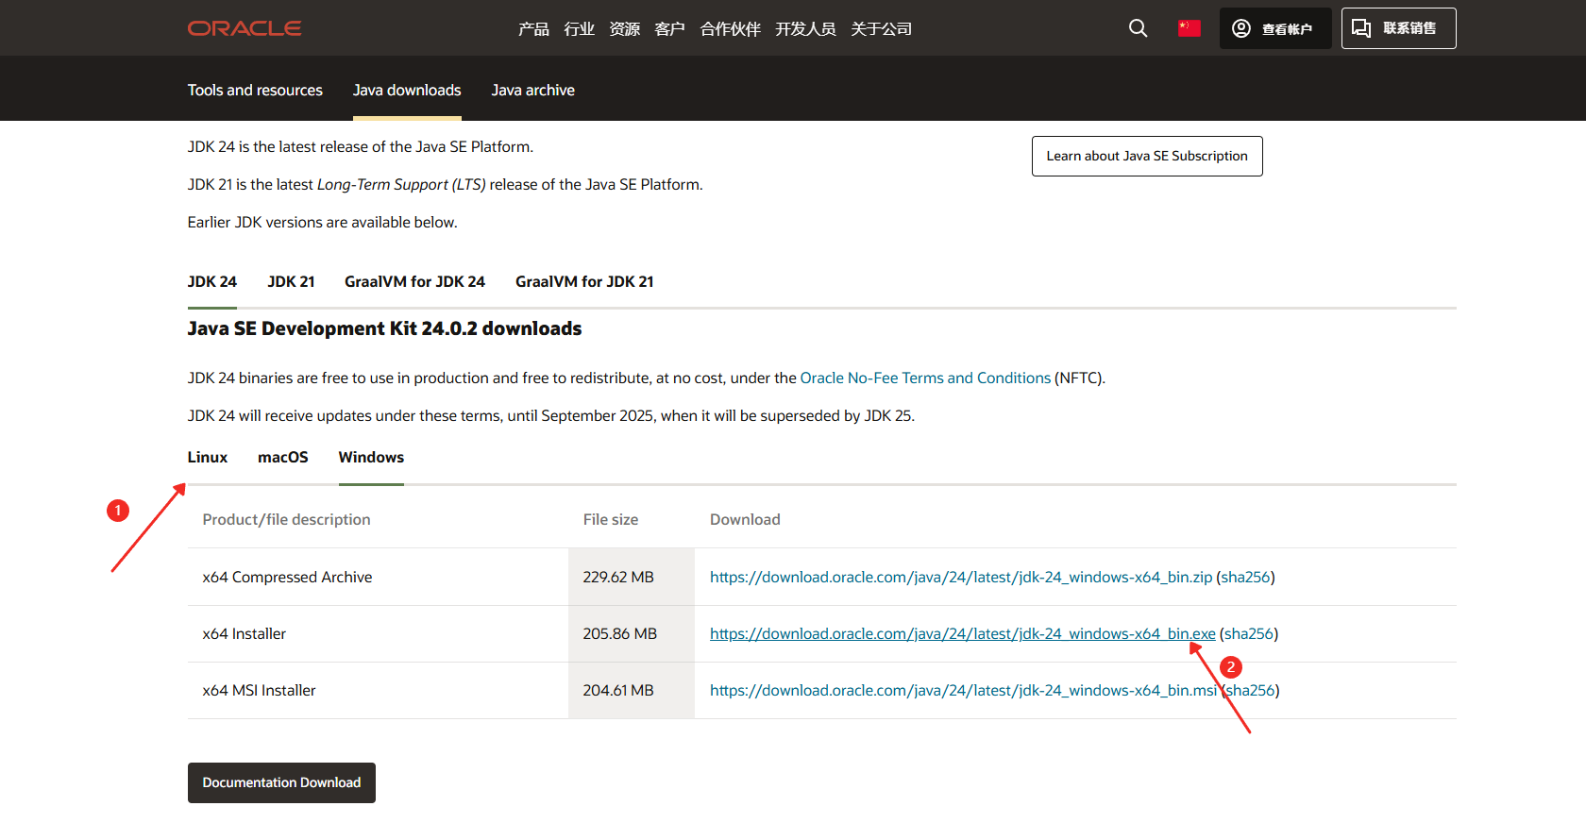Image resolution: width=1586 pixels, height=823 pixels.
Task: Go to Tools and resources
Action: (255, 91)
